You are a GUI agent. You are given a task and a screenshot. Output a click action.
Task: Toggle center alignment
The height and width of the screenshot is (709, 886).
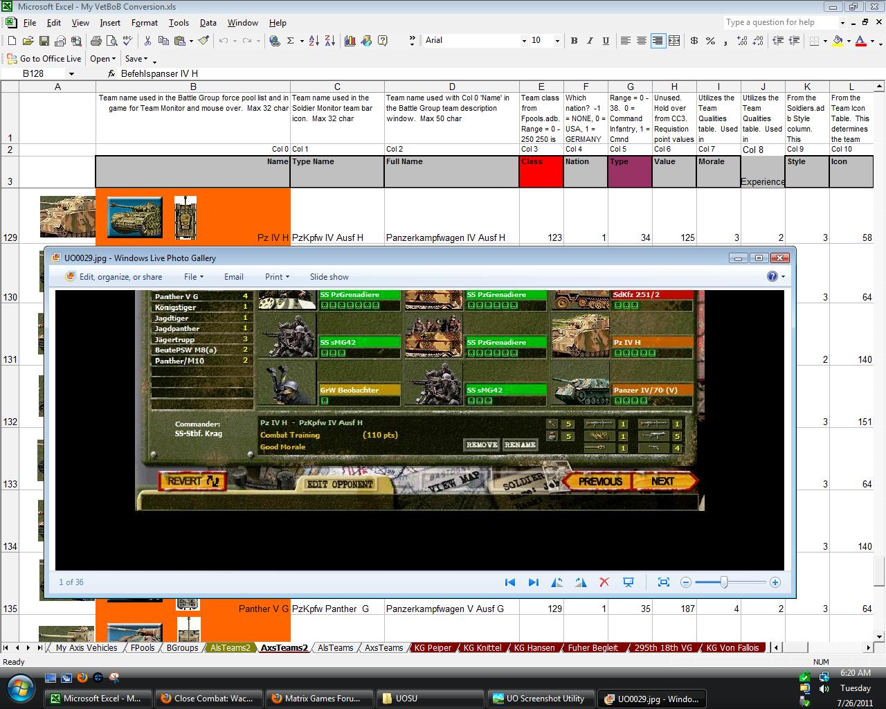point(642,41)
